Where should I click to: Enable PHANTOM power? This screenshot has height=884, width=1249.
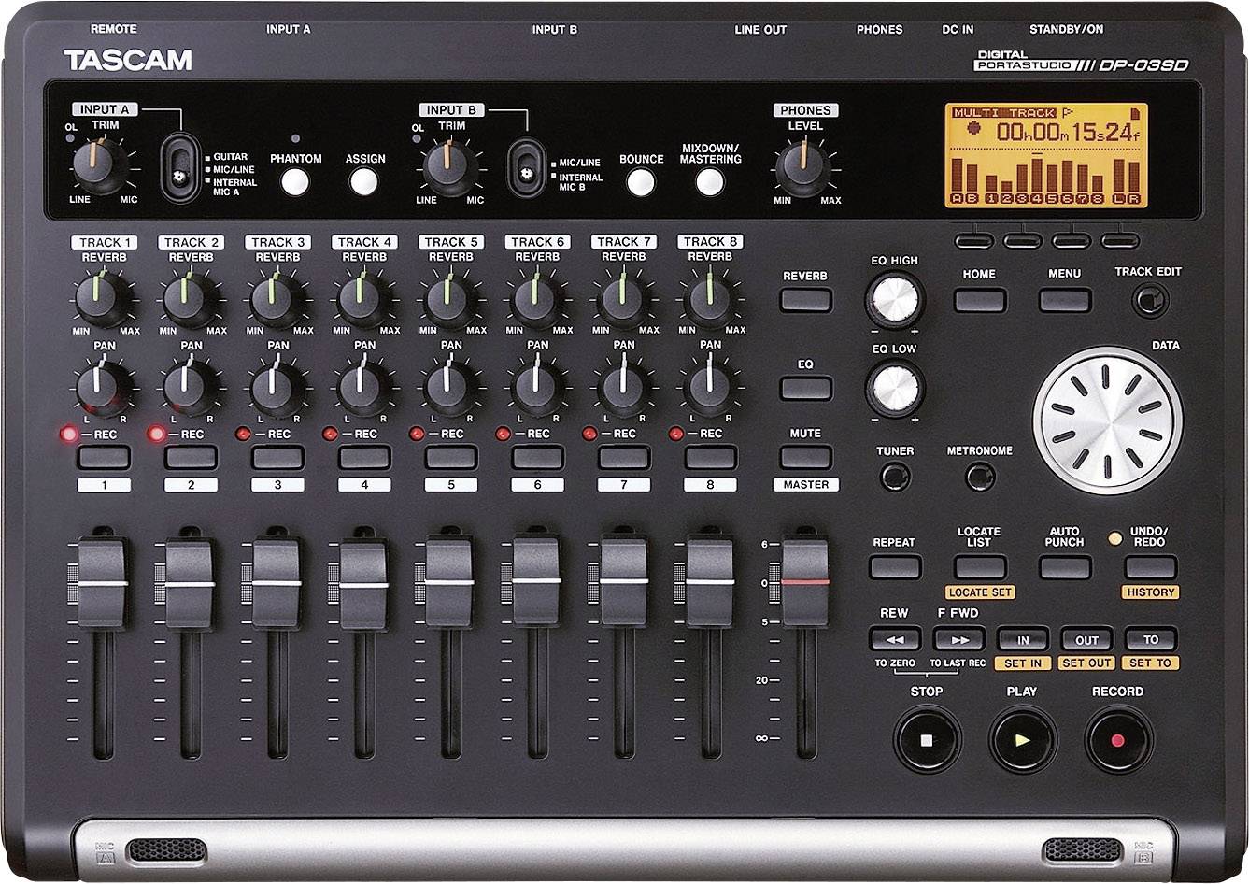tap(297, 179)
